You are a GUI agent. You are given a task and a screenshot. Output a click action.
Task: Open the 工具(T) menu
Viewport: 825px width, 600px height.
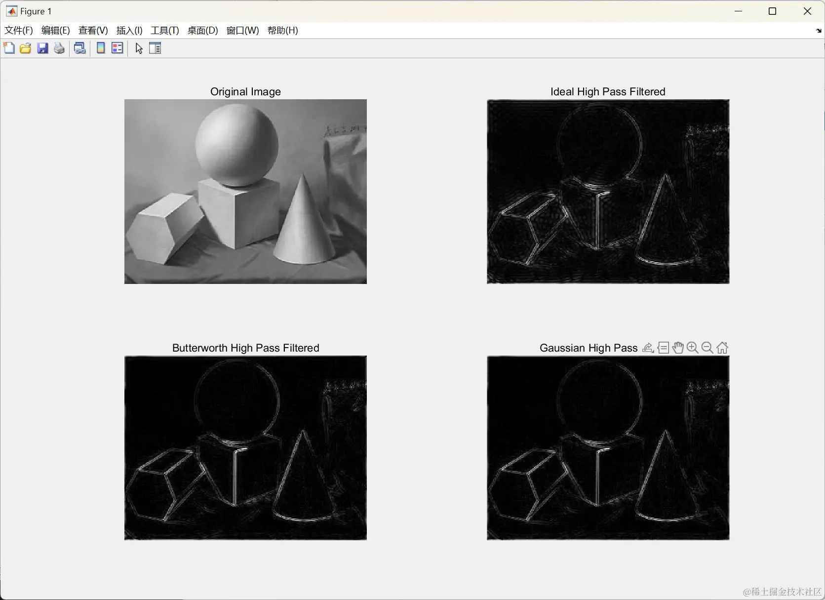click(x=165, y=31)
